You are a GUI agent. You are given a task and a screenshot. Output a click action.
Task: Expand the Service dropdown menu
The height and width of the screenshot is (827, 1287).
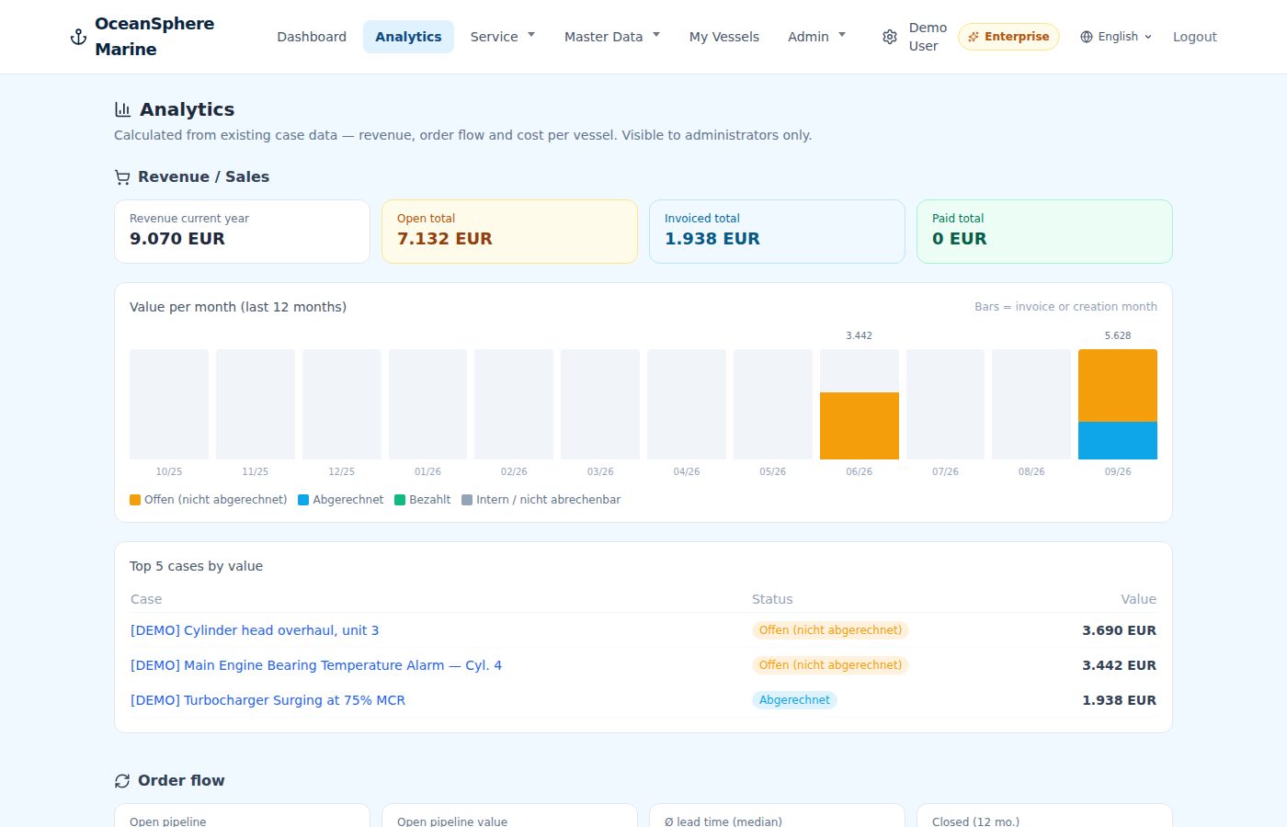(502, 37)
